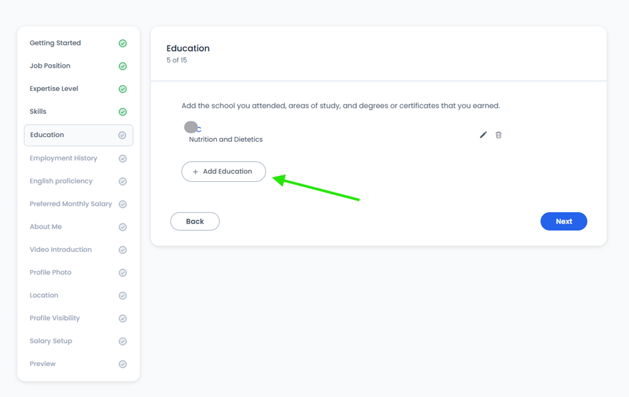Click the gray check icon beside Education
The image size is (629, 397).
point(123,135)
